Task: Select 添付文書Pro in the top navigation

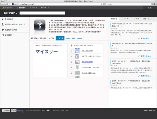Action: 23,8
